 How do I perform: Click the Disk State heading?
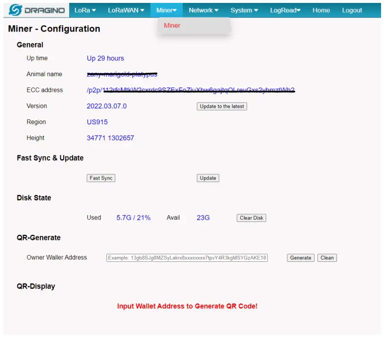[x=34, y=198]
